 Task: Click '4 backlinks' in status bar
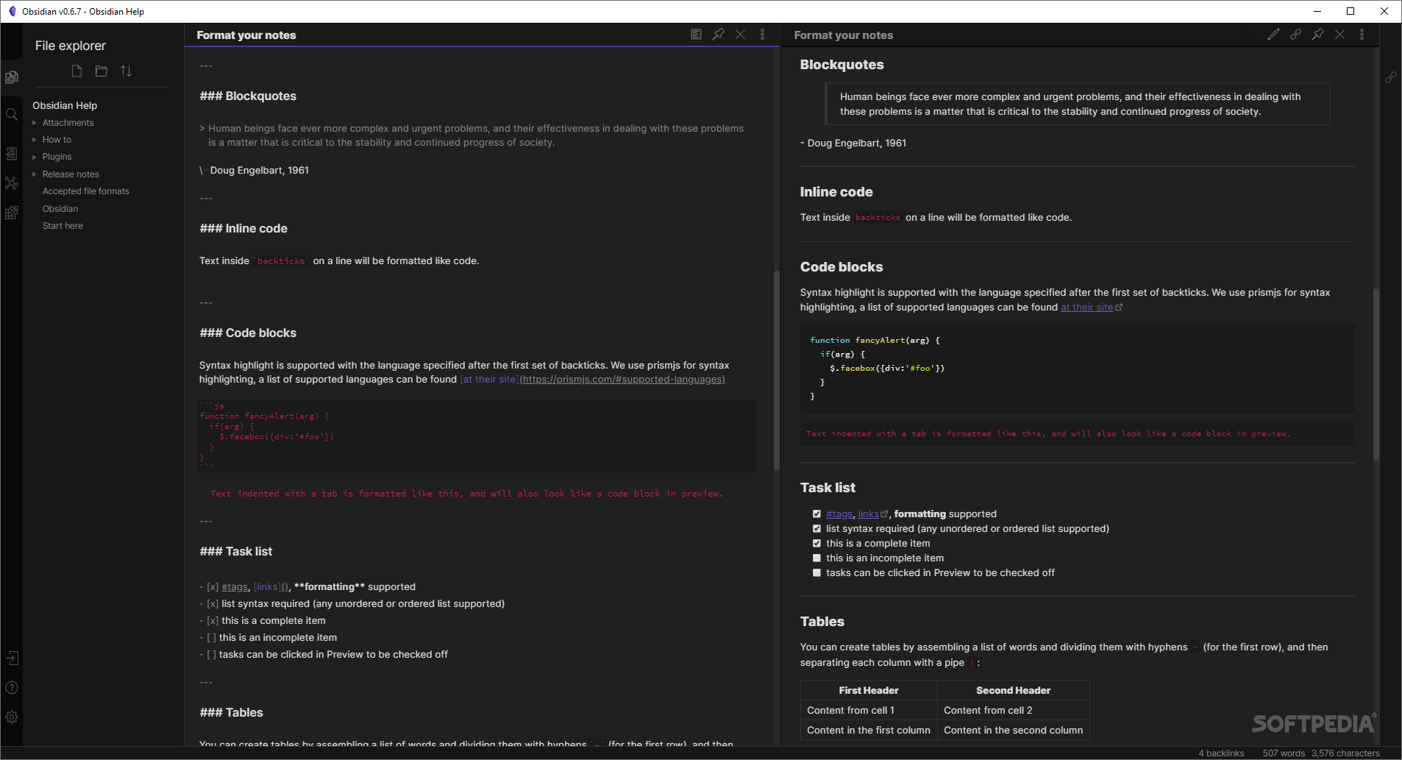[1221, 753]
